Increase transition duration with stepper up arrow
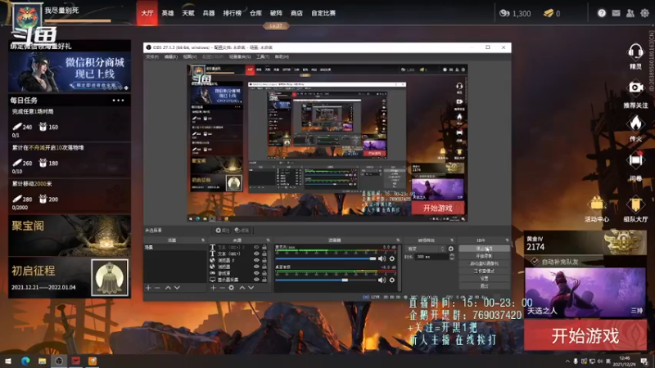 (x=452, y=255)
